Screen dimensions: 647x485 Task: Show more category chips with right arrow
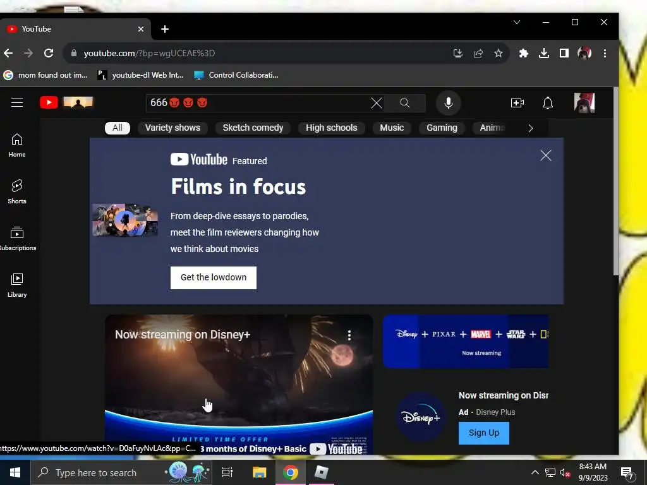pyautogui.click(x=531, y=128)
